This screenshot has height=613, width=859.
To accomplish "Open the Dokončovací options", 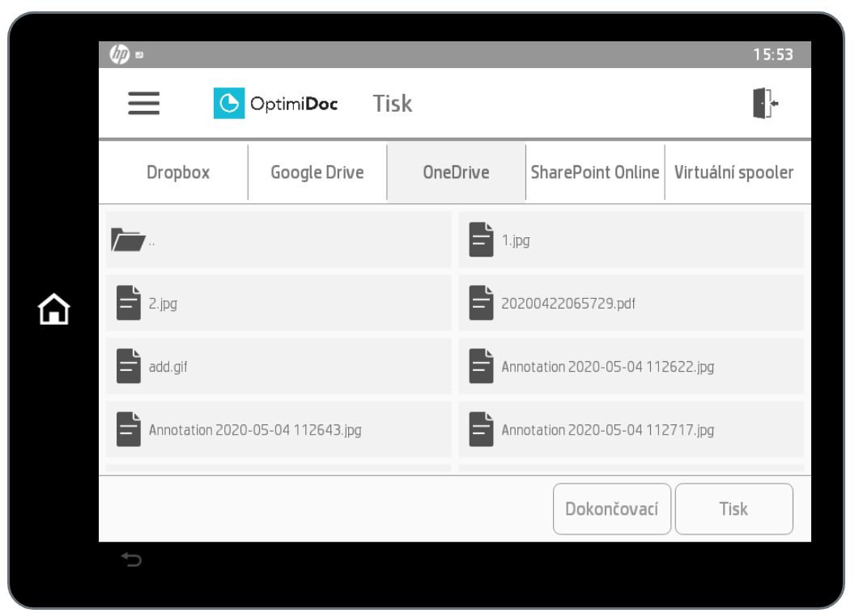I will pos(612,509).
